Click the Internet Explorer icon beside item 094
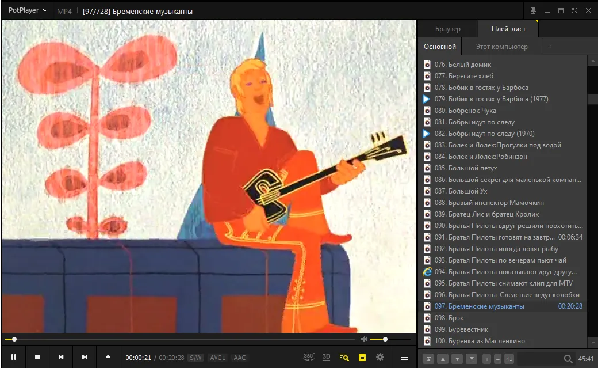 (x=427, y=272)
